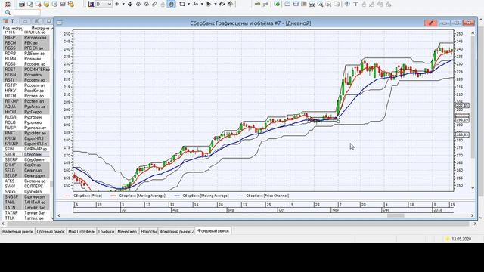Select the MRKY row in the instruments list
This screenshot has width=484, height=272.
[26, 91]
